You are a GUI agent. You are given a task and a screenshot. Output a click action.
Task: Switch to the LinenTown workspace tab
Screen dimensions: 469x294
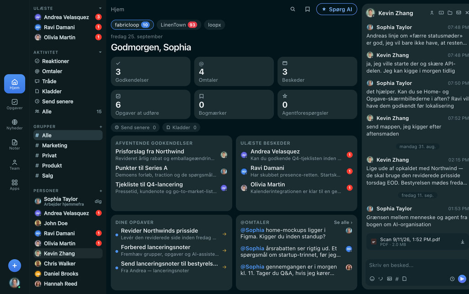[x=179, y=25]
